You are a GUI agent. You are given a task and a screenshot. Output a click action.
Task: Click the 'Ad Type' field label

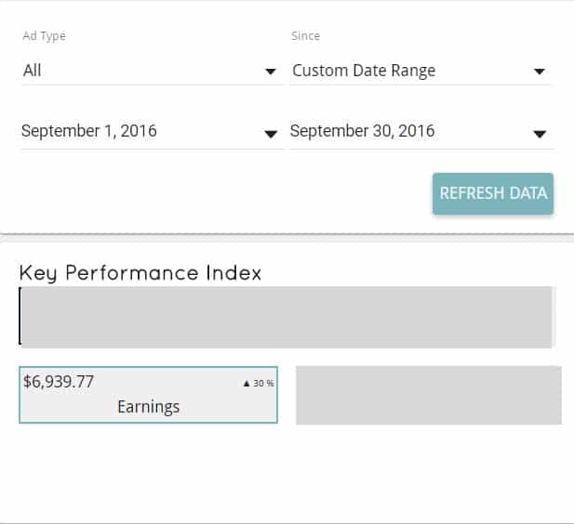coord(44,36)
